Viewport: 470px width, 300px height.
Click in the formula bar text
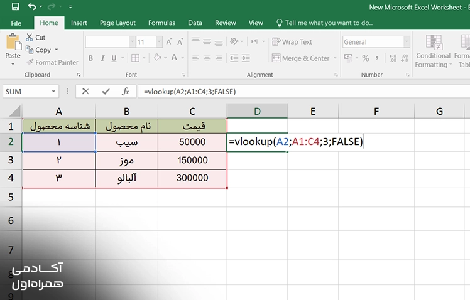coord(190,92)
